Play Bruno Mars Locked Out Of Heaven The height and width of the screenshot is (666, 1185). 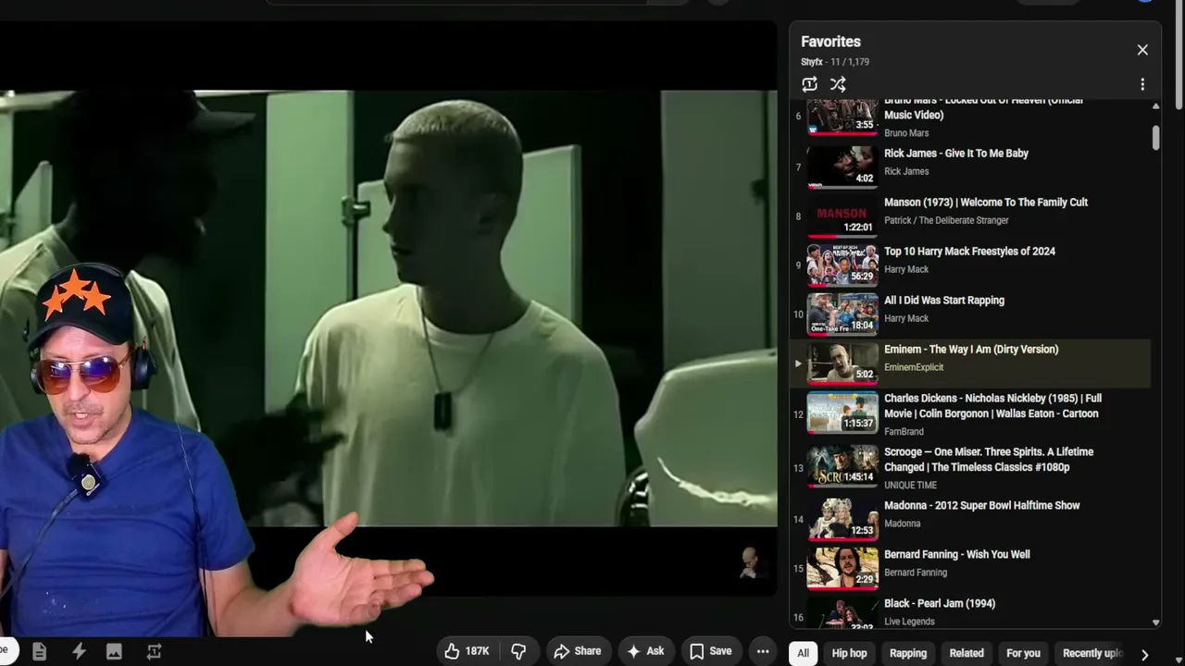(x=983, y=107)
